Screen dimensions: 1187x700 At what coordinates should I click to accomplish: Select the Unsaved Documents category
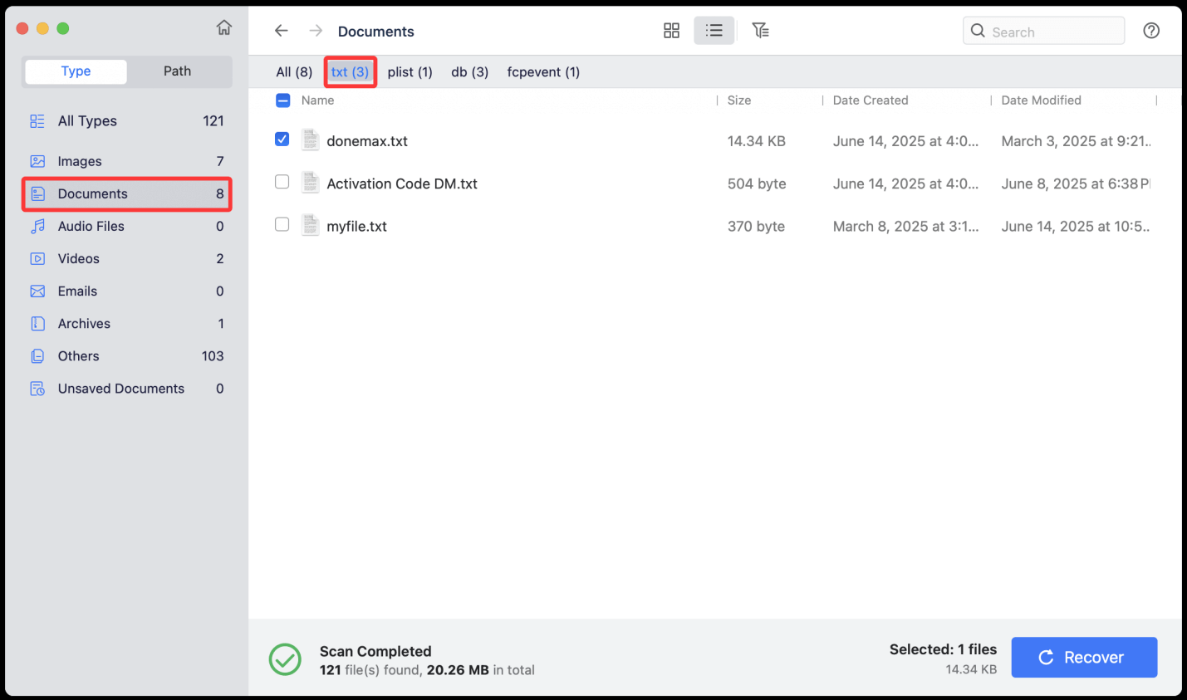[x=121, y=388]
